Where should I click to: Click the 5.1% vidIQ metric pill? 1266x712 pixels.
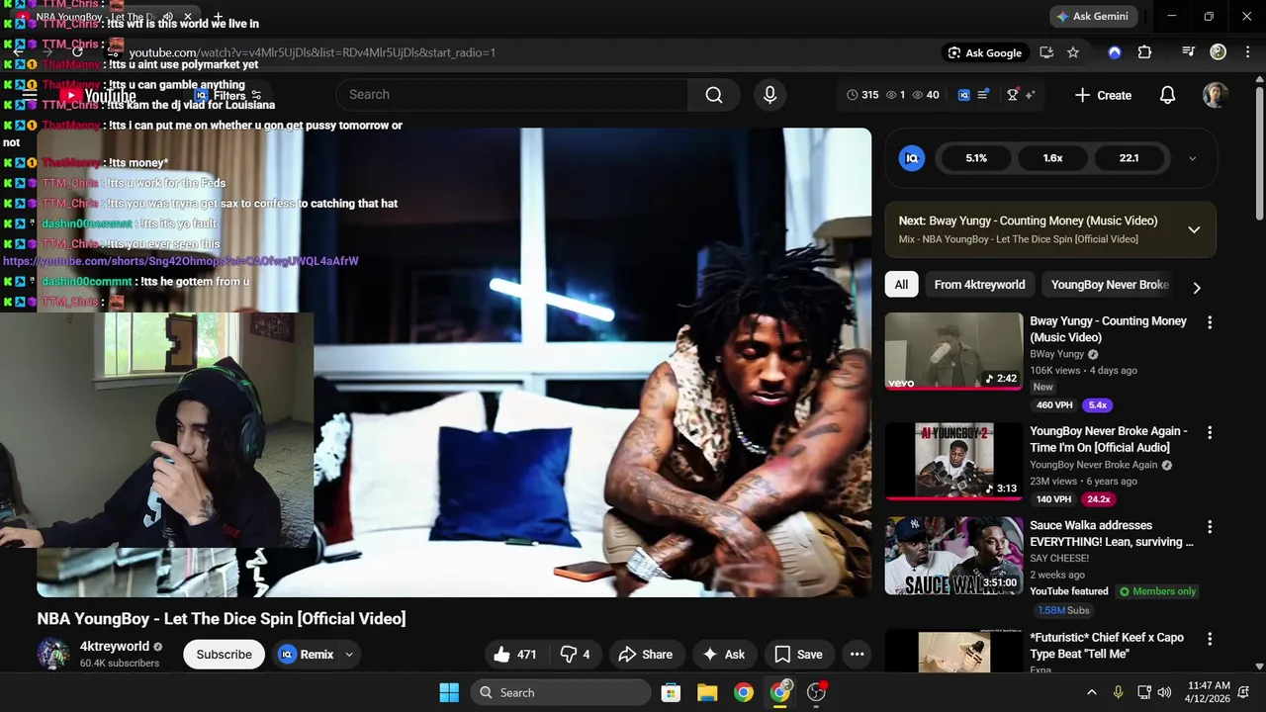pos(976,158)
